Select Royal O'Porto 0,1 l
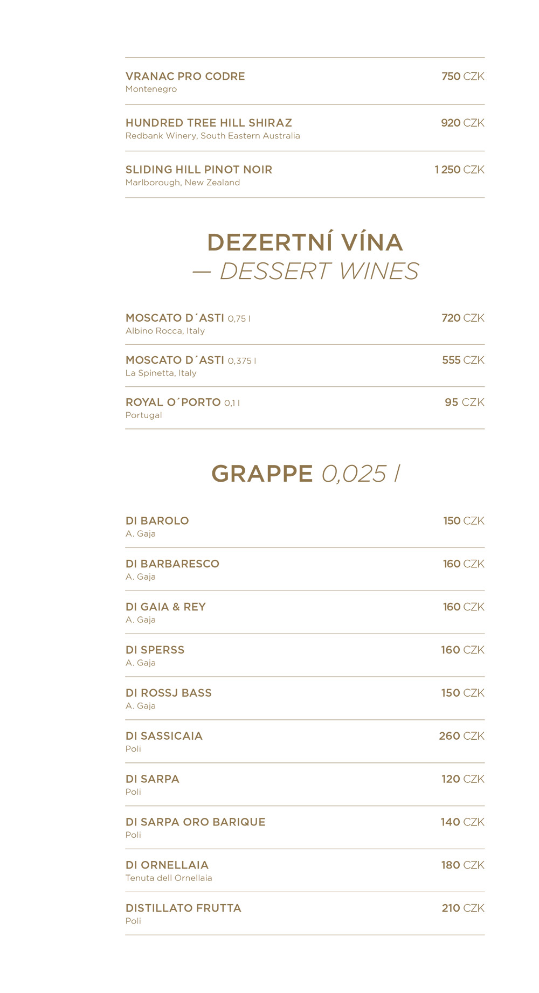The height and width of the screenshot is (993, 539). coord(305,408)
